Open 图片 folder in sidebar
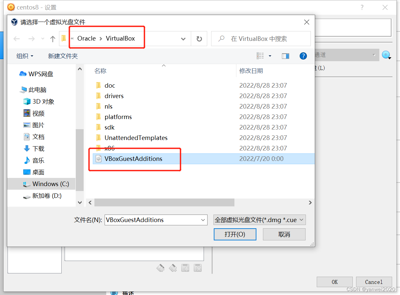Viewport: 400px width, 295px height. [34, 125]
